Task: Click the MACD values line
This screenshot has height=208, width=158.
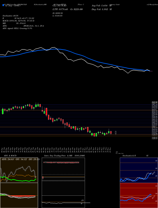Action: click(x=18, y=21)
